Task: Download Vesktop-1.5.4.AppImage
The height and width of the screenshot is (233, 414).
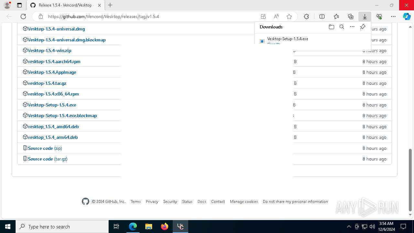Action: point(52,72)
